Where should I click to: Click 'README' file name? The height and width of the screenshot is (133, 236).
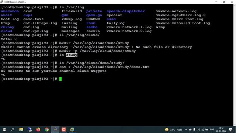pyautogui.click(x=93, y=19)
